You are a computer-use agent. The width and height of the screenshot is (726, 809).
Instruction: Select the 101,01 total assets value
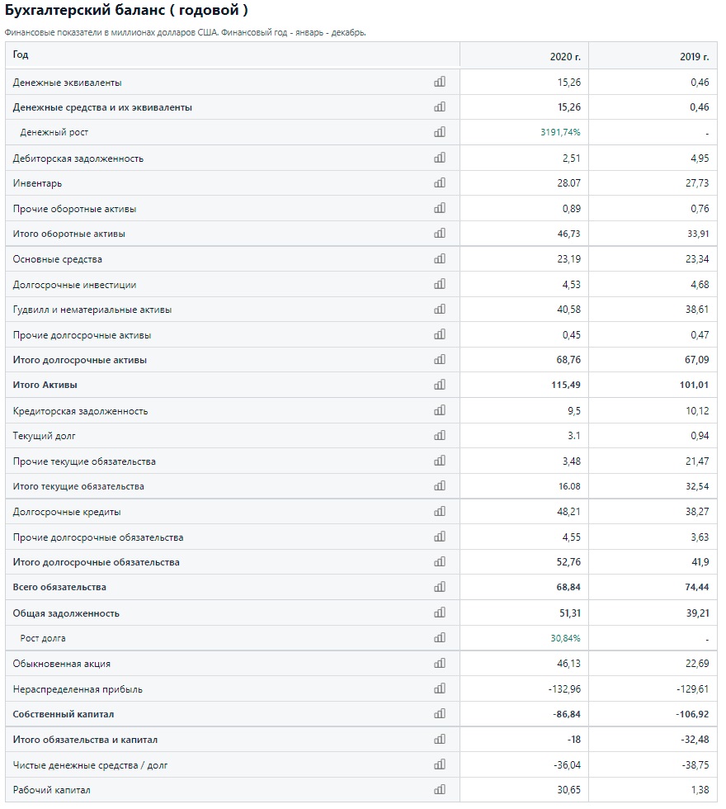[694, 385]
